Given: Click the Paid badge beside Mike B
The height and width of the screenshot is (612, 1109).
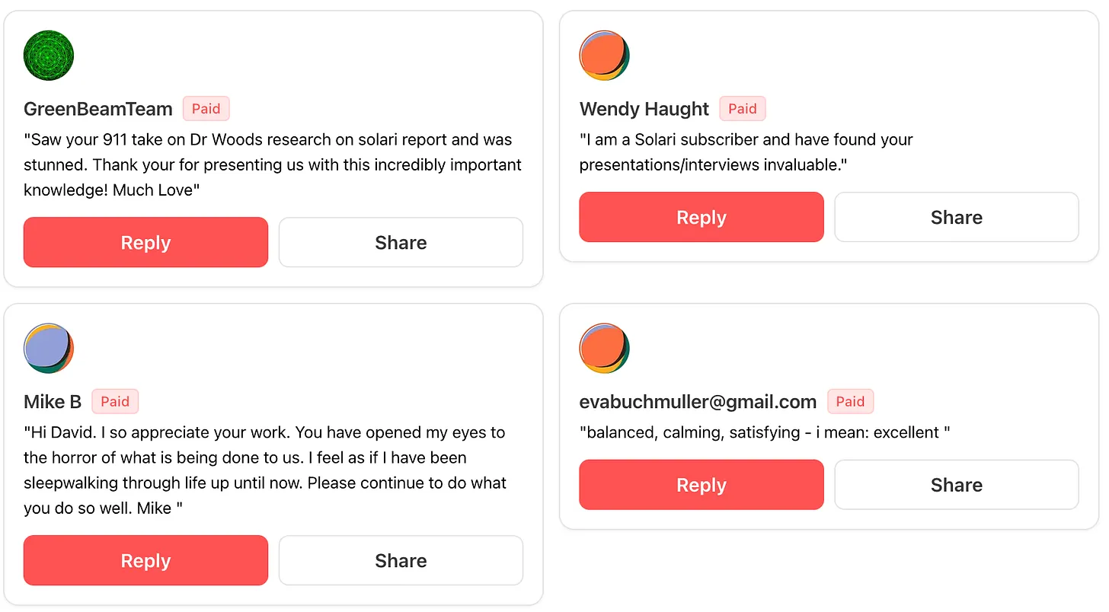Looking at the screenshot, I should tap(115, 402).
